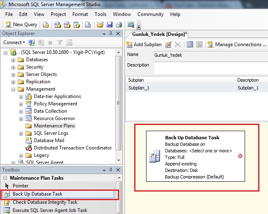Image resolution: width=268 pixels, height=214 pixels.
Task: Select the Subplan_1 row in subplan grid
Action: tap(197, 88)
